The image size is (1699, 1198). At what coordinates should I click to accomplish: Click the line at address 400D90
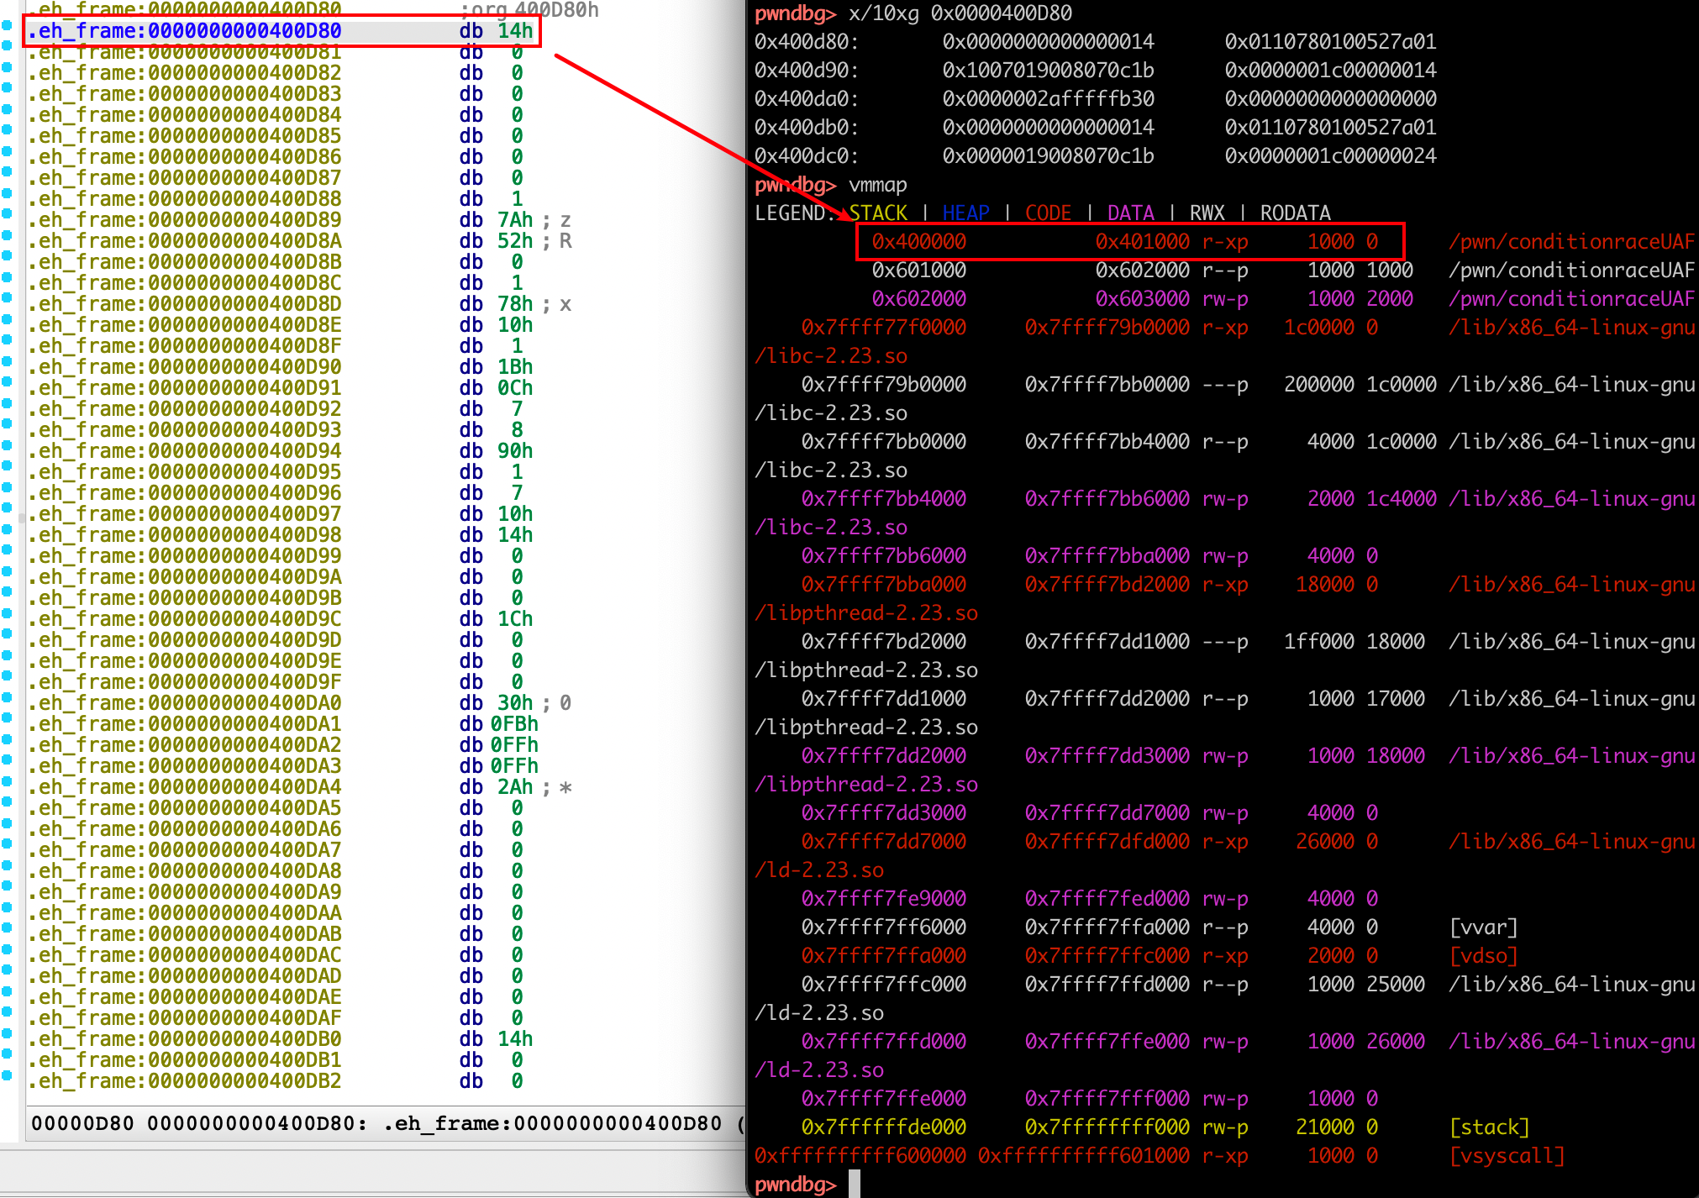click(x=281, y=367)
